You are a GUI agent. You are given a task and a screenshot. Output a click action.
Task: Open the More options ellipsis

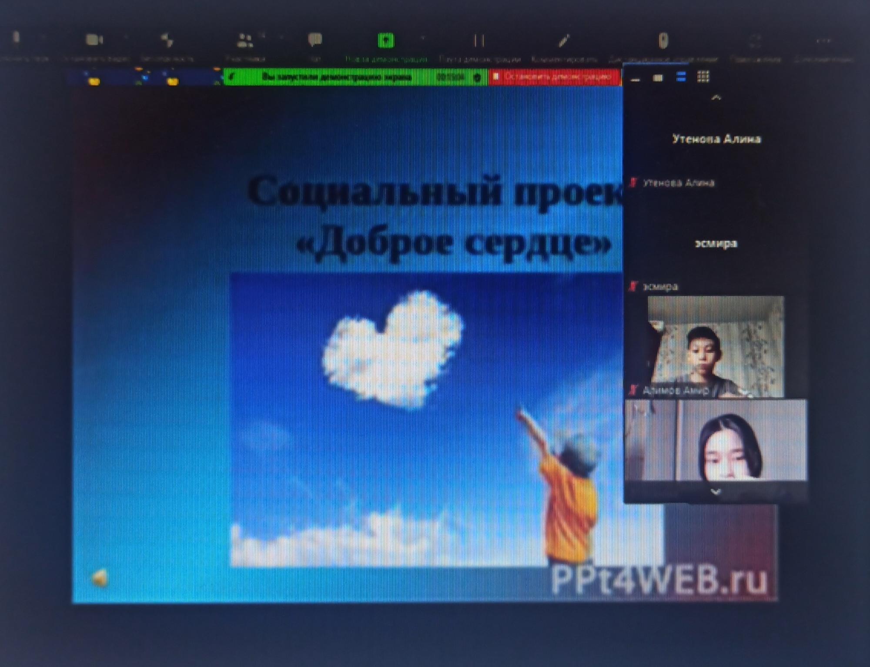pyautogui.click(x=823, y=40)
